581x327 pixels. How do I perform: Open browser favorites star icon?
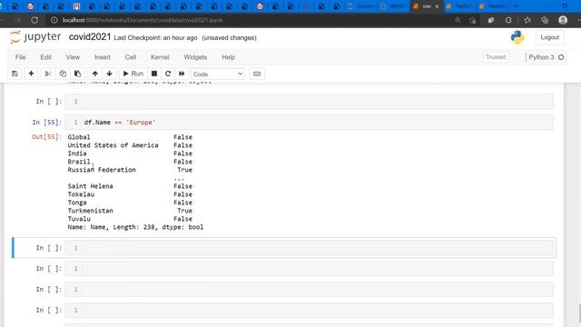[x=527, y=20]
